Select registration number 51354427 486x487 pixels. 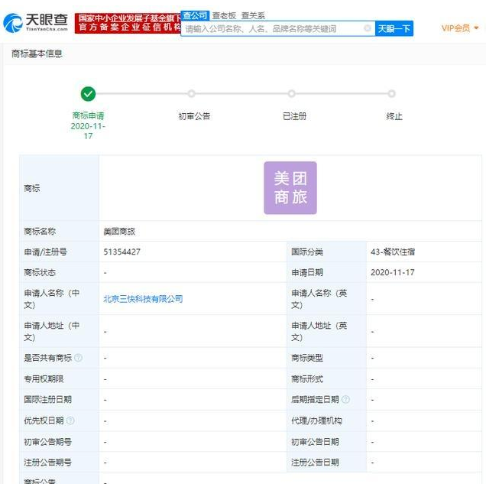click(122, 252)
